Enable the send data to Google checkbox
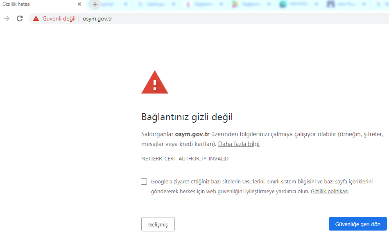Screen dimensions: 389x240 (x=144, y=181)
